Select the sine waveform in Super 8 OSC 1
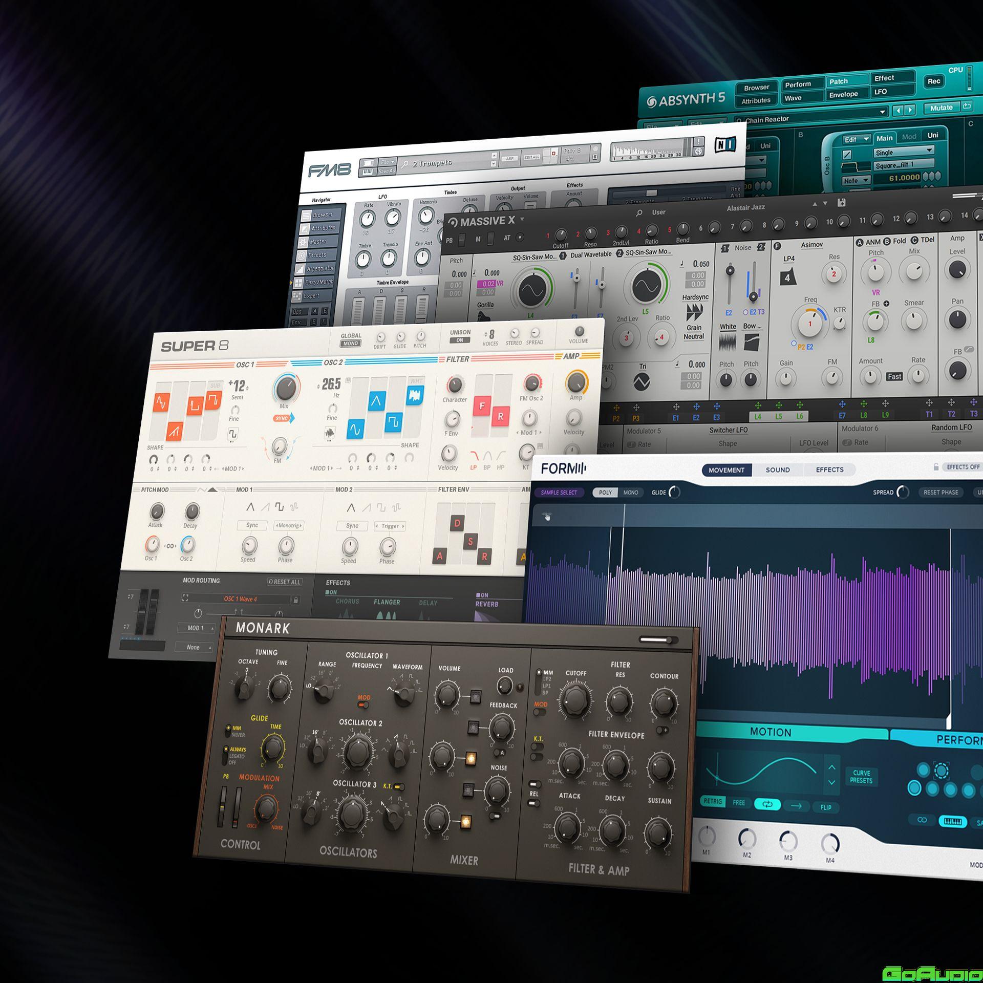This screenshot has width=983, height=983. tap(161, 403)
